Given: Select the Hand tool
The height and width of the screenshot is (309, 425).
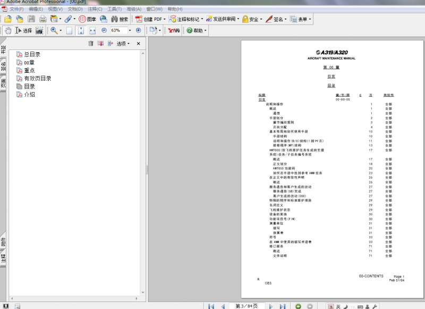Looking at the screenshot, I should click(x=8, y=30).
